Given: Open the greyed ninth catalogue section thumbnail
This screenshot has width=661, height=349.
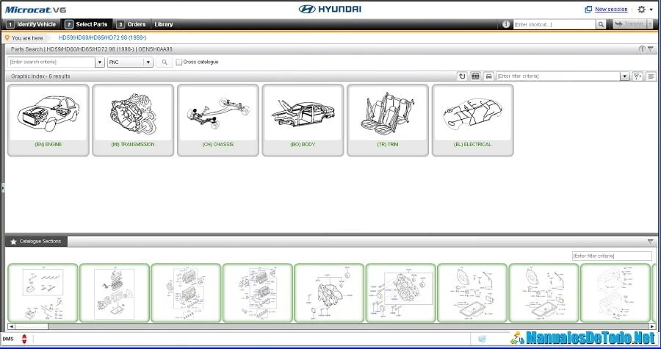Looking at the screenshot, I should pos(615,293).
